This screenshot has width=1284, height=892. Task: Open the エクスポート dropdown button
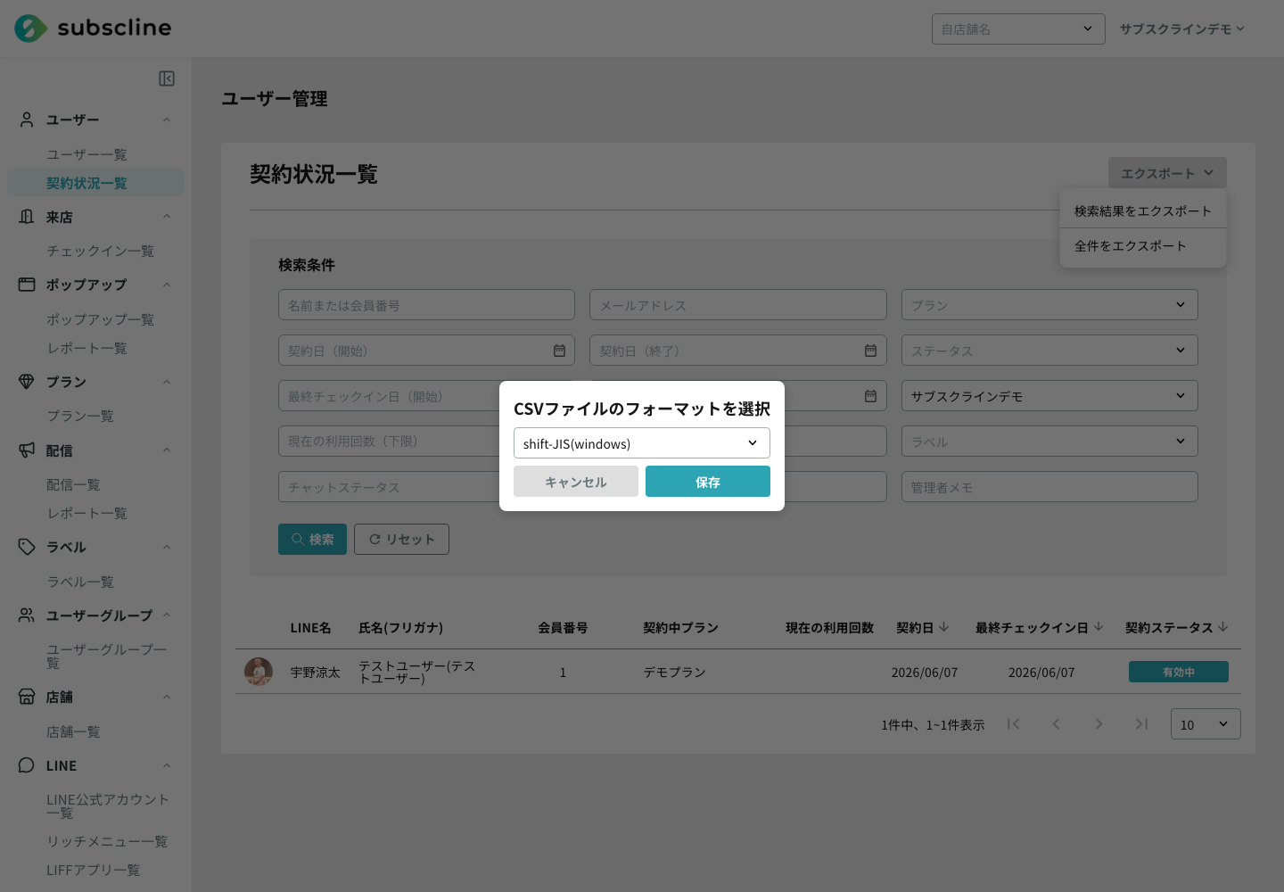(1167, 173)
